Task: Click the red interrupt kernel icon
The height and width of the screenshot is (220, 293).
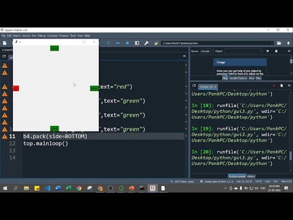Action: click(x=274, y=86)
